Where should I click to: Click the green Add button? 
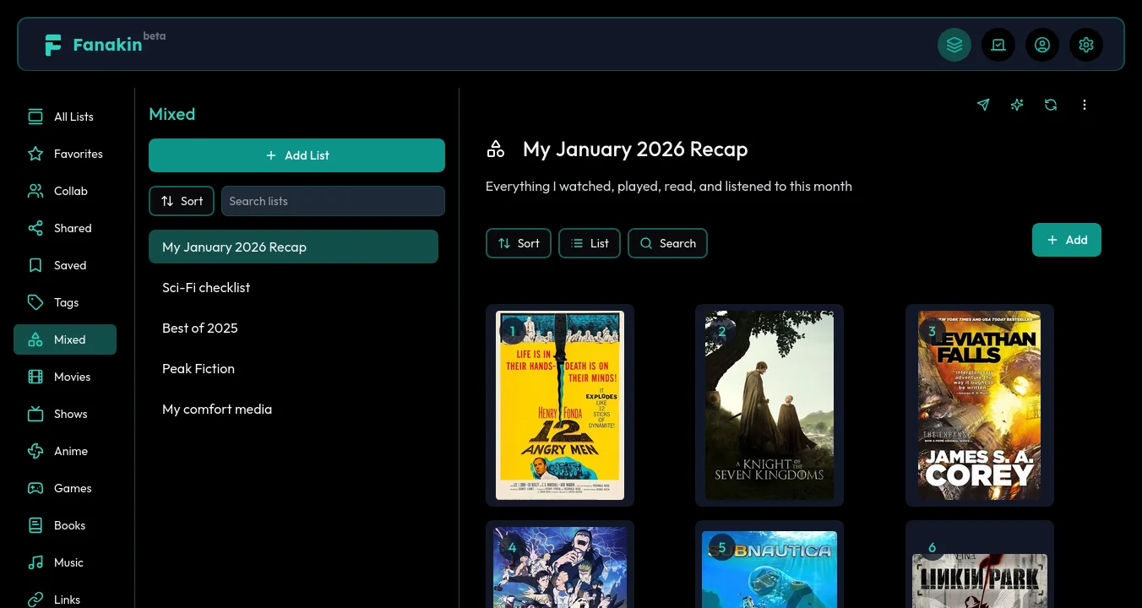coord(1066,240)
